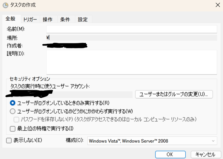Toggle パスワードを保存しない(P) checkbox

16,119
